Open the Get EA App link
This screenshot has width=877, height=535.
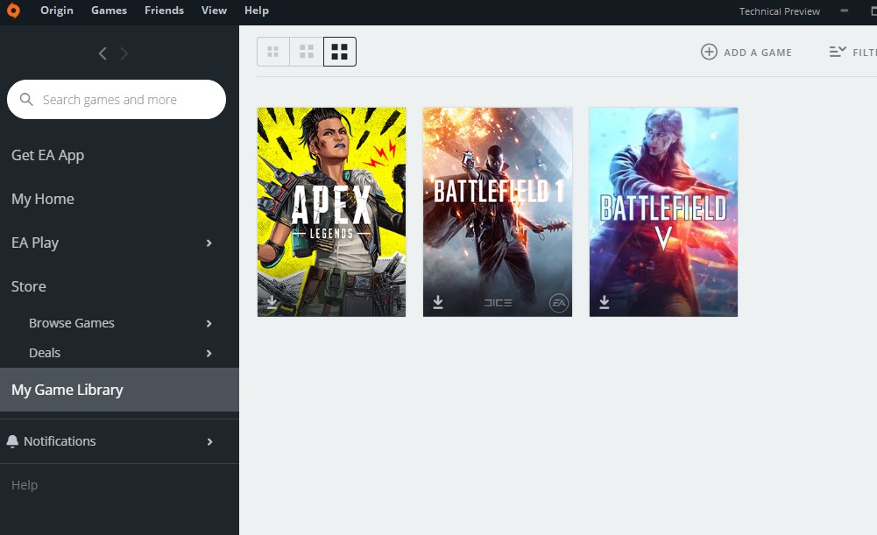point(47,155)
